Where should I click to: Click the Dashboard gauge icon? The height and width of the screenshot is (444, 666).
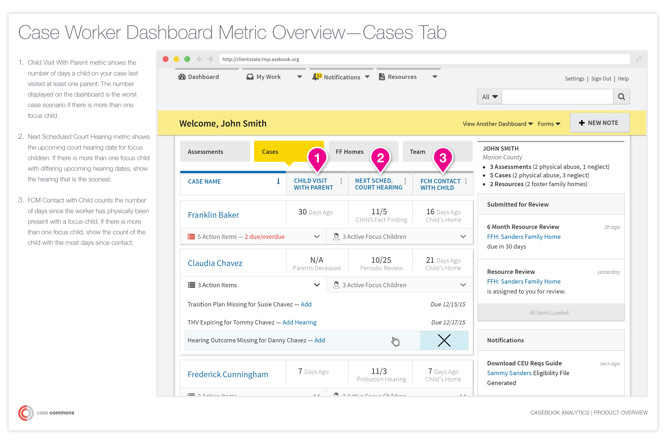pyautogui.click(x=182, y=77)
